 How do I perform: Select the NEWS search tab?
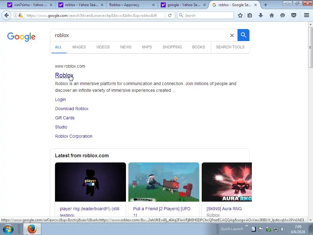126,47
